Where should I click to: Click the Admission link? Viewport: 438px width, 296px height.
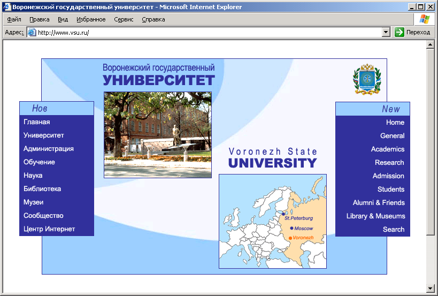tap(388, 176)
